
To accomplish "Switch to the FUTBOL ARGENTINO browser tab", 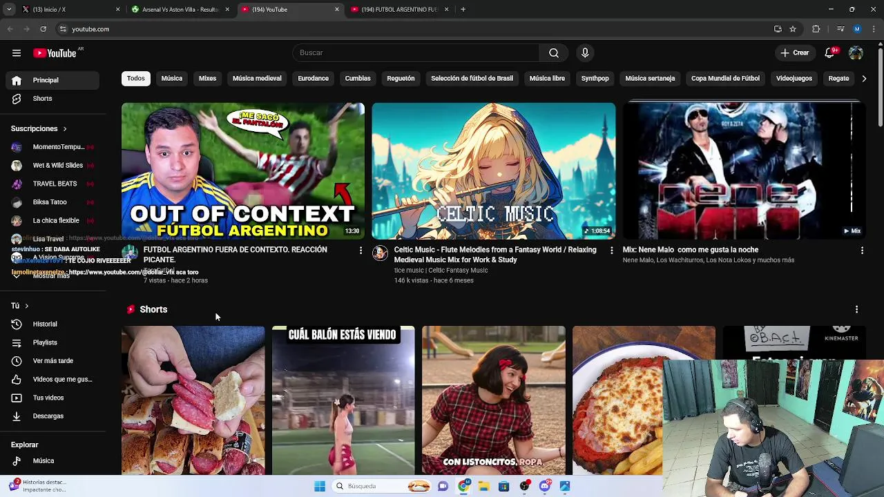I will tap(399, 10).
